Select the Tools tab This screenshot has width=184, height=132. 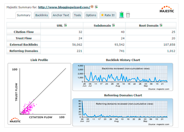pos(77,15)
